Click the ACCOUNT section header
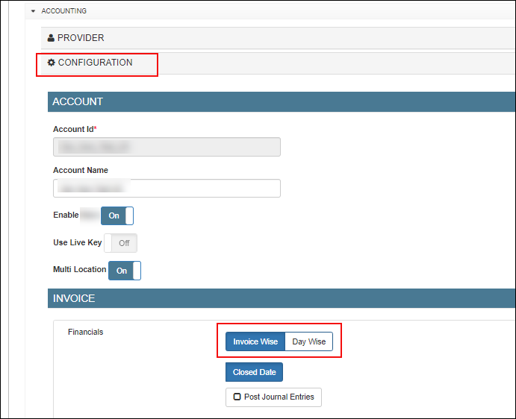 pos(282,102)
